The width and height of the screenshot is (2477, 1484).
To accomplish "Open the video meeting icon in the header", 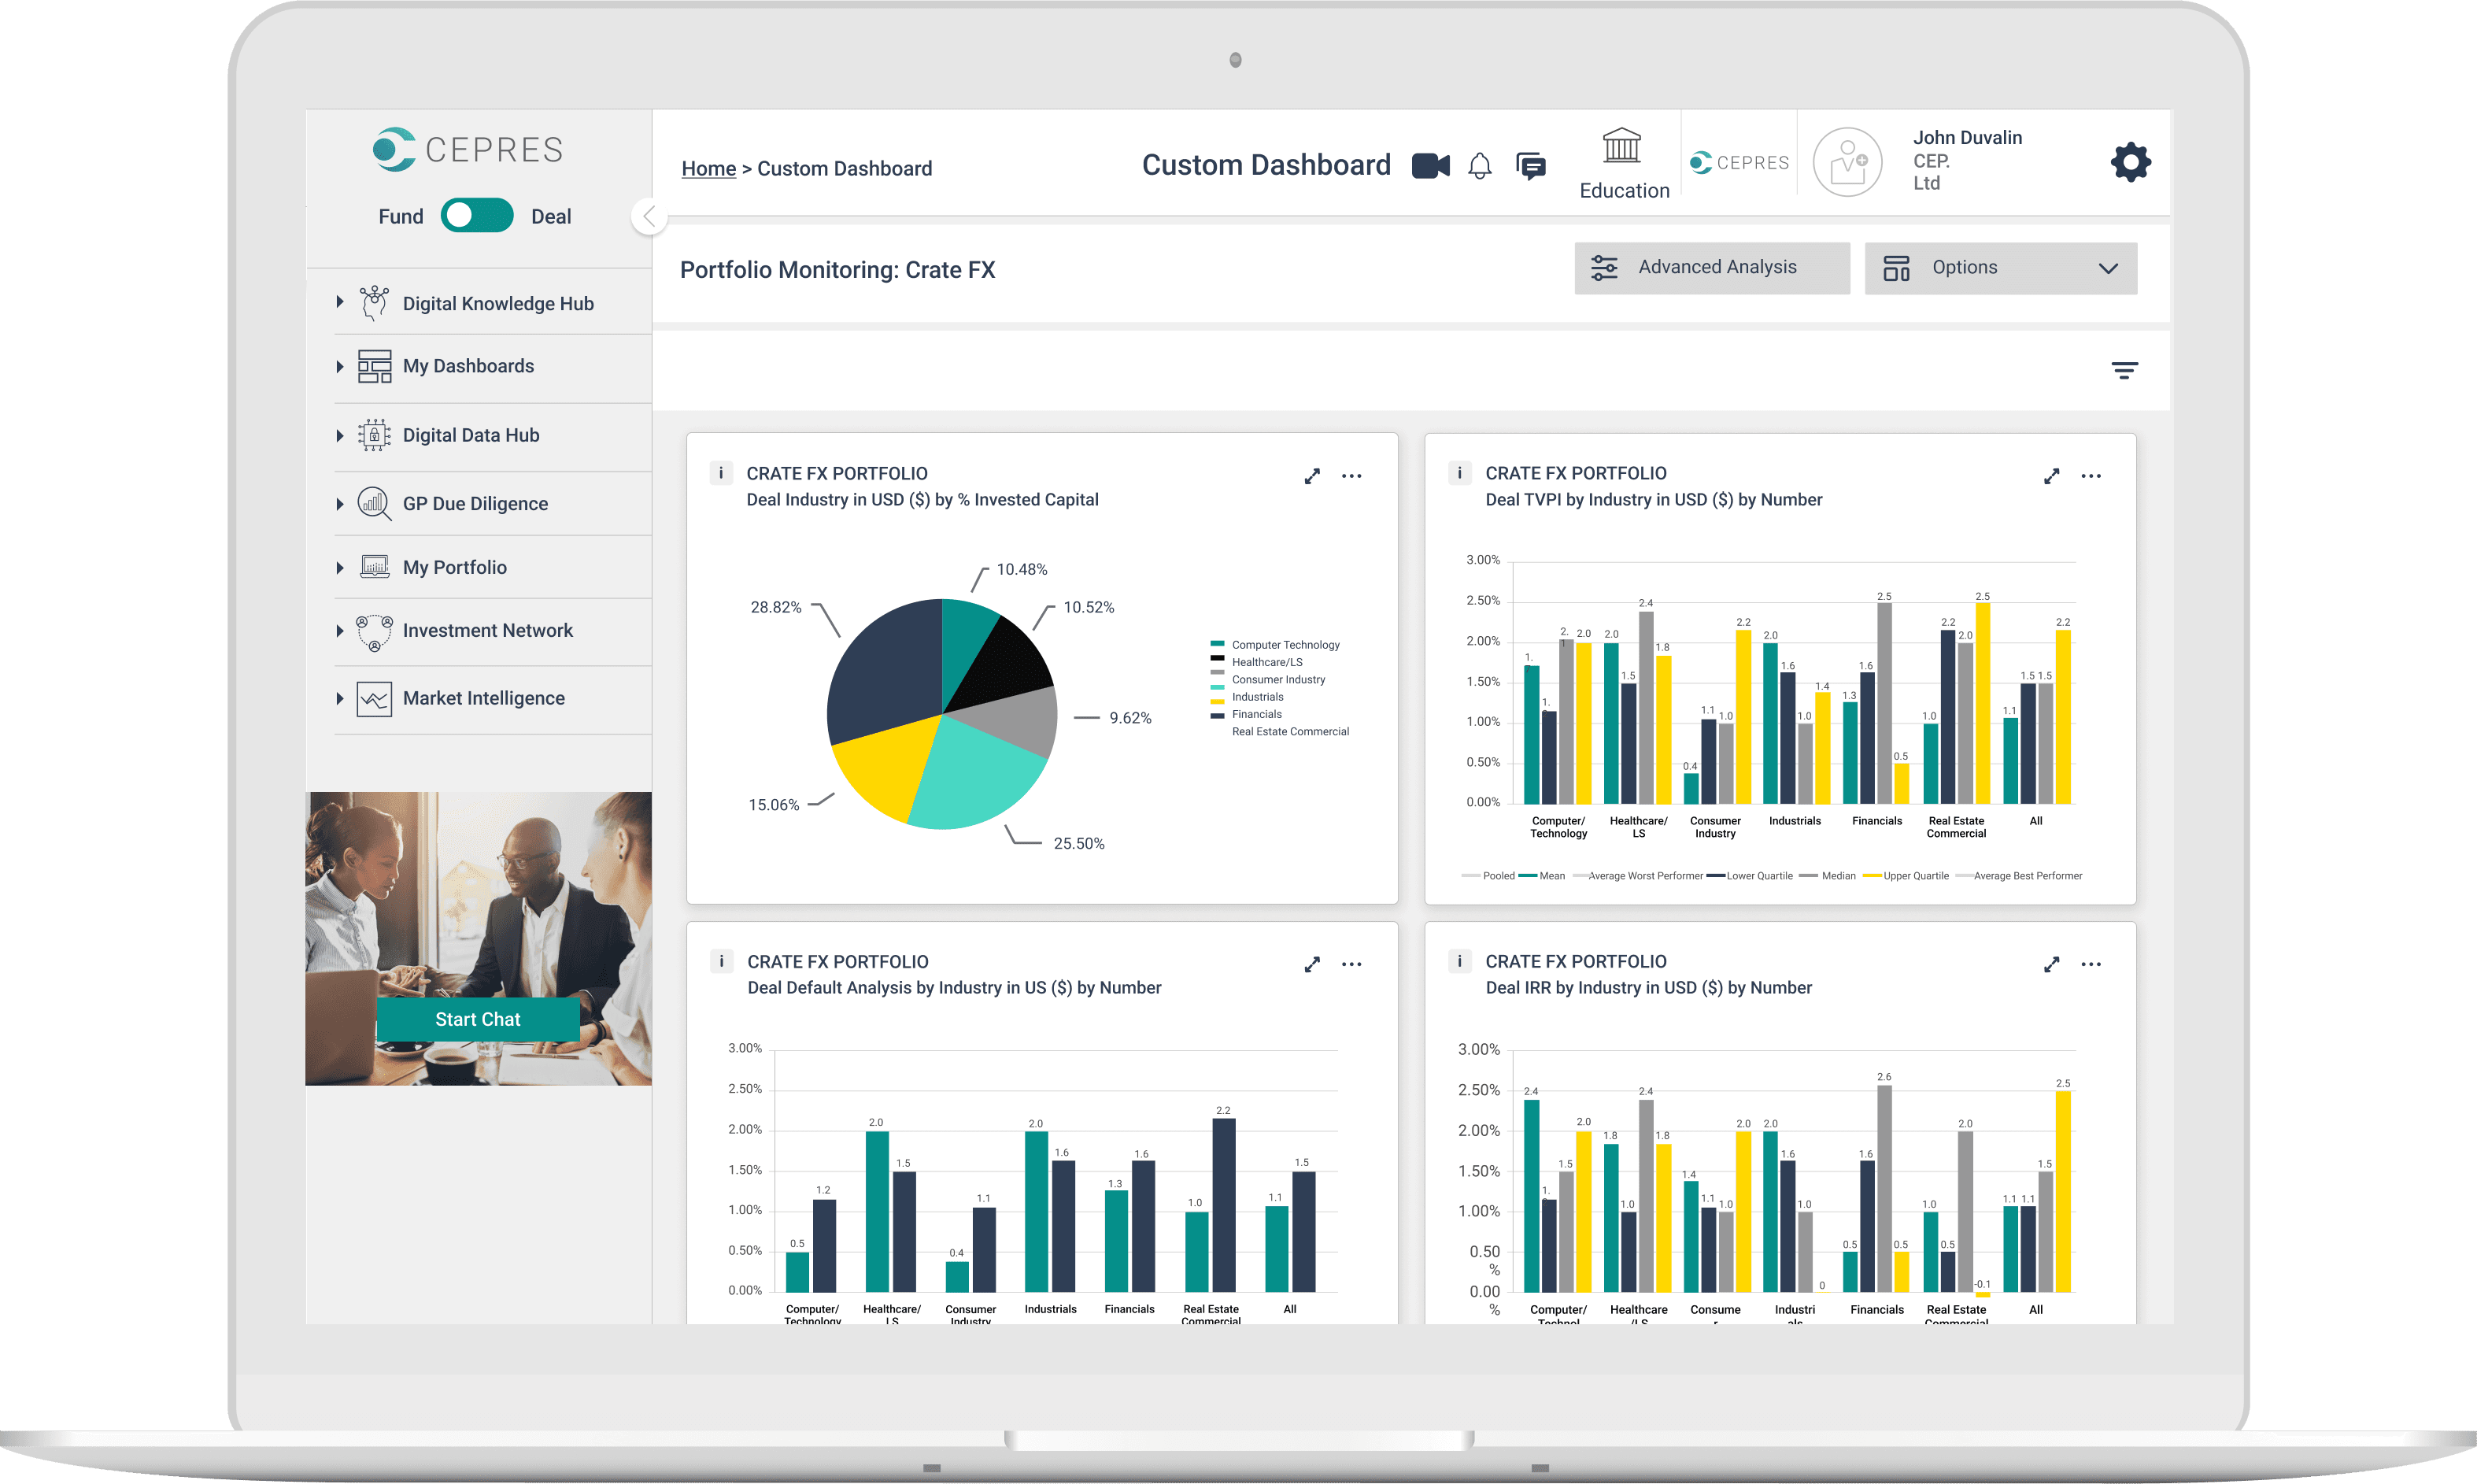I will coord(1430,166).
